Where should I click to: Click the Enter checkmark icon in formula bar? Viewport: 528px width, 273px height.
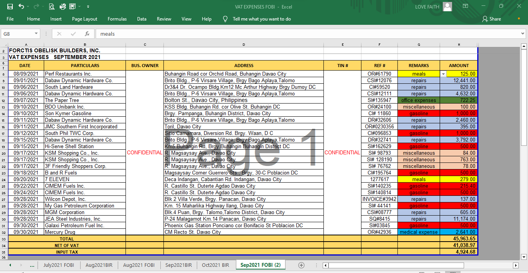point(73,34)
